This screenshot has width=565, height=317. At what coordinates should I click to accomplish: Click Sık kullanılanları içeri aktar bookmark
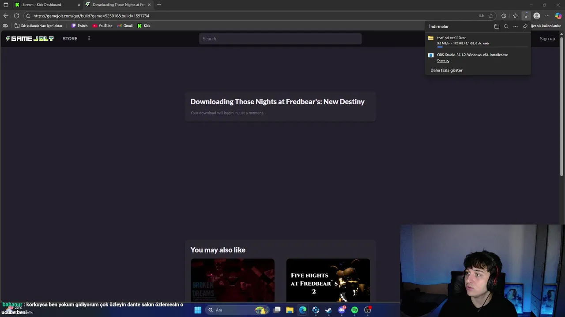pyautogui.click(x=38, y=26)
